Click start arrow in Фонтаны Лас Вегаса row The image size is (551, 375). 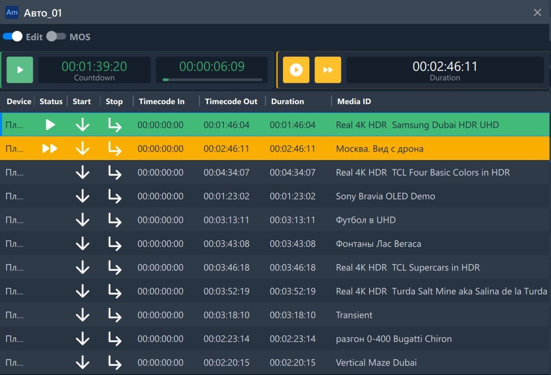pyautogui.click(x=82, y=243)
